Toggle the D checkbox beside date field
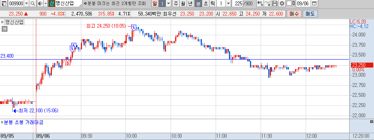This screenshot has height=140, width=374. click(x=289, y=3)
